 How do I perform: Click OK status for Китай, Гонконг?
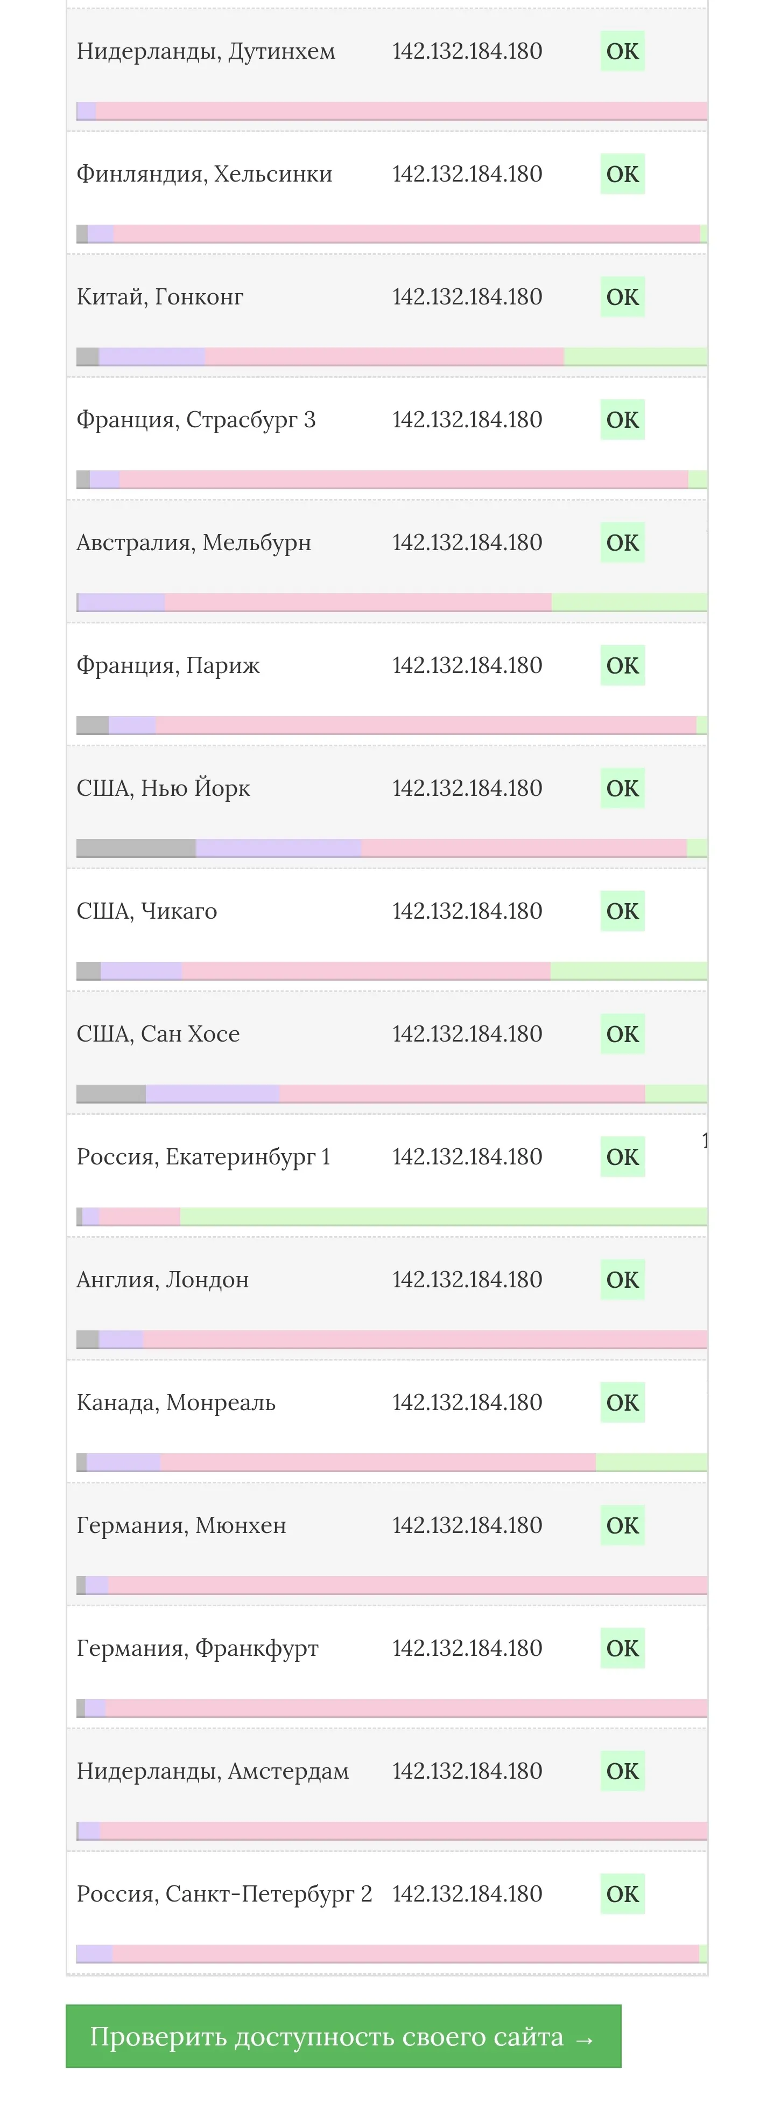click(622, 297)
